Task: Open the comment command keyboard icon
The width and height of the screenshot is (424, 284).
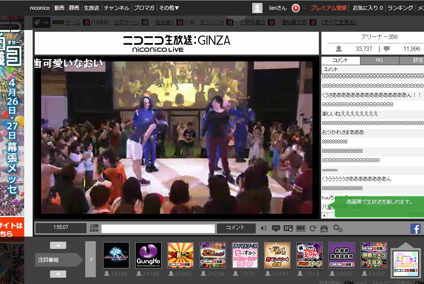Action: 94,228
